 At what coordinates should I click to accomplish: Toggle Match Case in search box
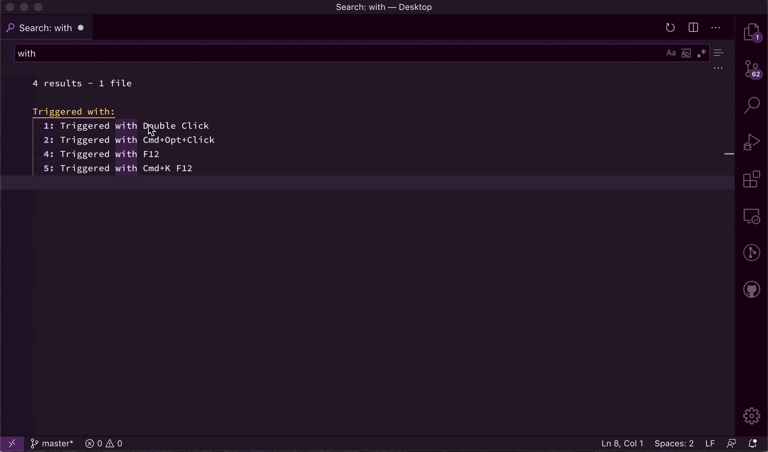(671, 53)
